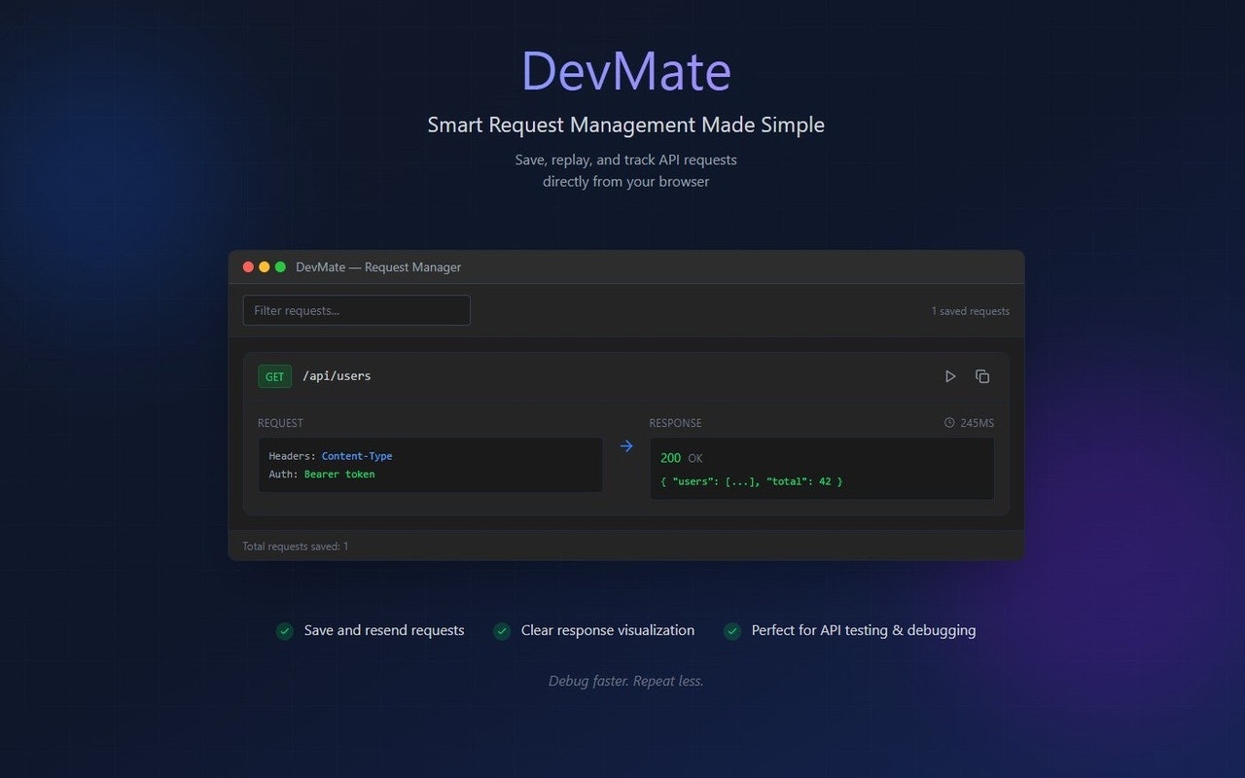Toggle the yellow window dot

264,266
